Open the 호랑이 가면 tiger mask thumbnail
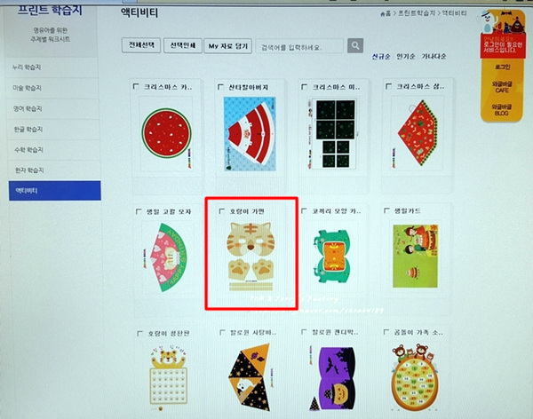The width and height of the screenshot is (533, 419). (251, 257)
